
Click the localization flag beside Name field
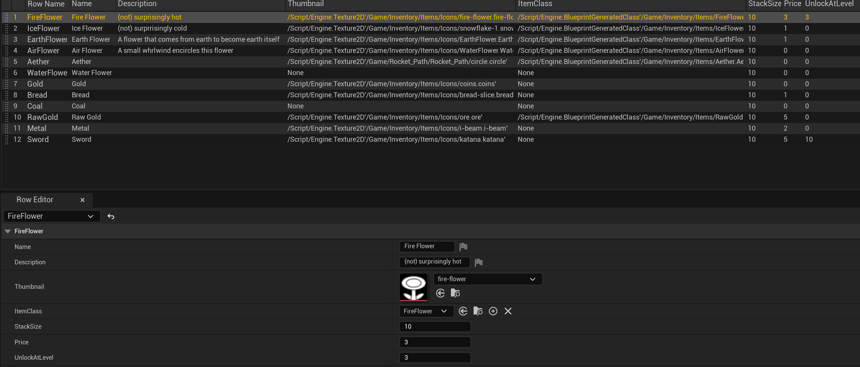pos(463,247)
